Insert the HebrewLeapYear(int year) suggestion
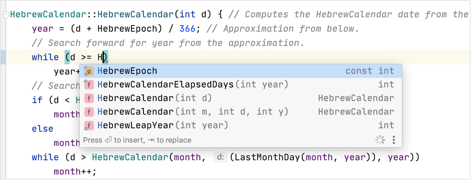The image size is (471, 180). click(163, 126)
